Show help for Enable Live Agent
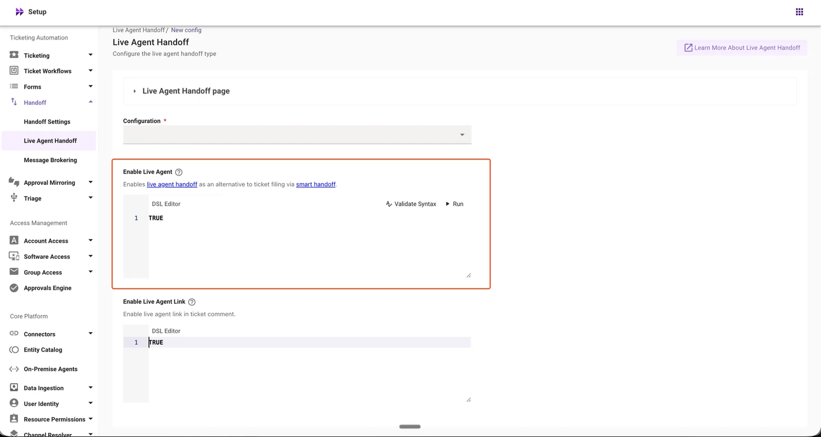The image size is (821, 437). coord(179,172)
